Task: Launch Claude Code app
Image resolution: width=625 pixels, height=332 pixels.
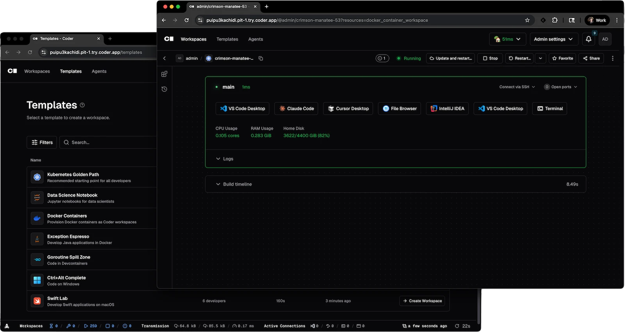Action: pos(296,109)
